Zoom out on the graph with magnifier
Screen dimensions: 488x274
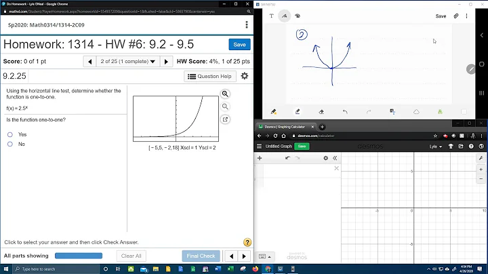(x=225, y=106)
